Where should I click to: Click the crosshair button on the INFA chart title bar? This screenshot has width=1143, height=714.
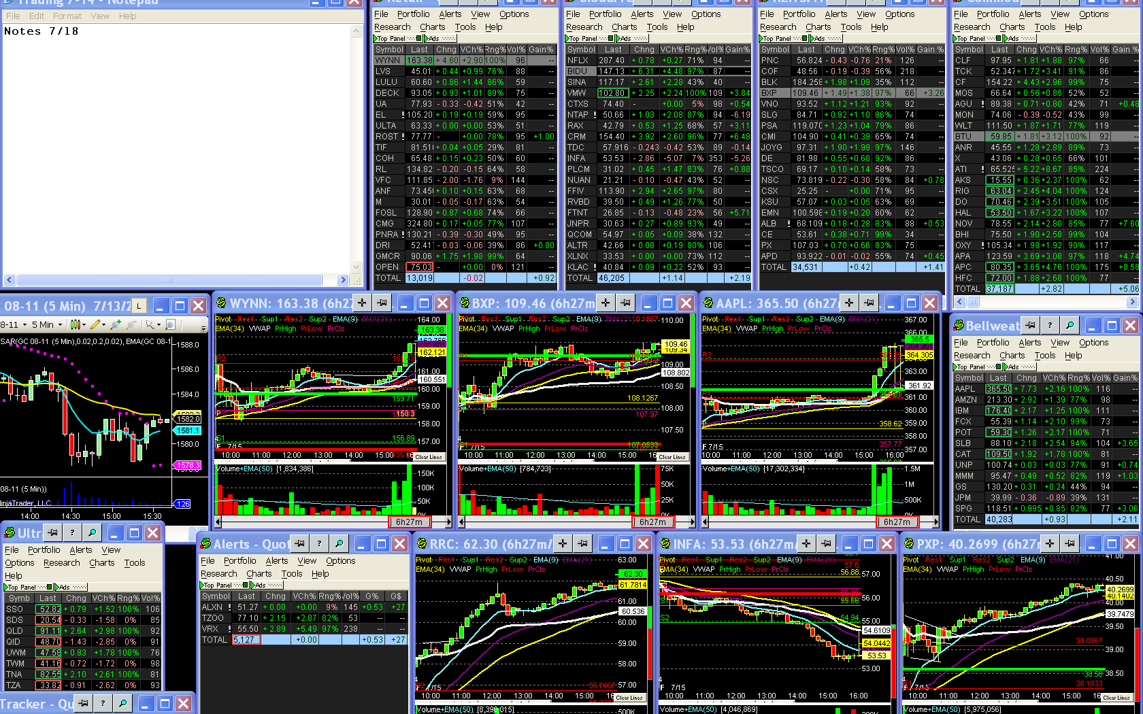tap(806, 543)
